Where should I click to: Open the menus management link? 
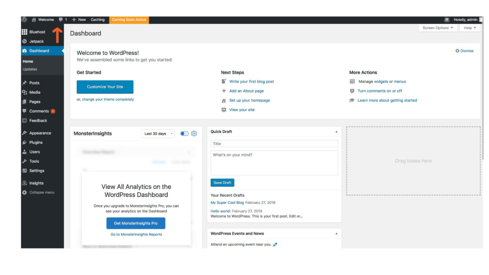tap(400, 81)
